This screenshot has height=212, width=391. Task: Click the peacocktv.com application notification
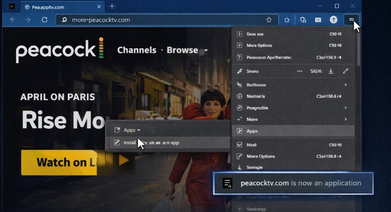tap(293, 183)
